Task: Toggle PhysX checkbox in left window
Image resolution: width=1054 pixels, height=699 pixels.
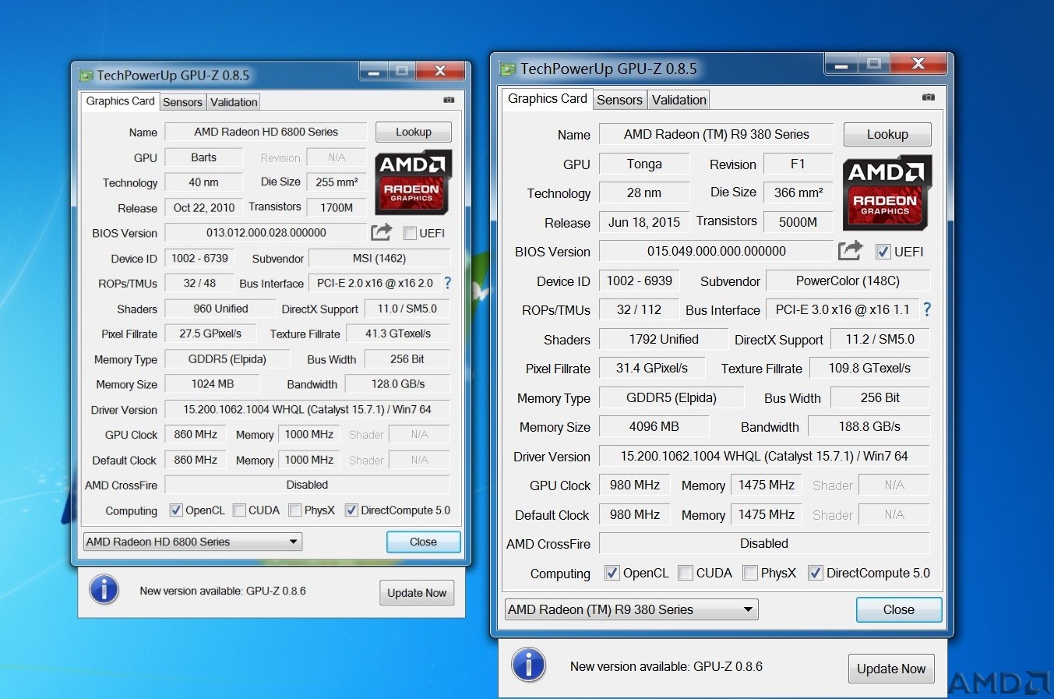Action: (295, 510)
